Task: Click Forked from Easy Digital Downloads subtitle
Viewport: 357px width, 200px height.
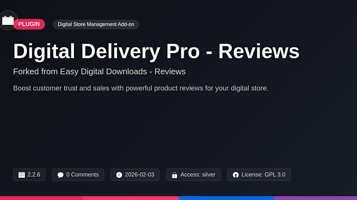Action: point(99,72)
